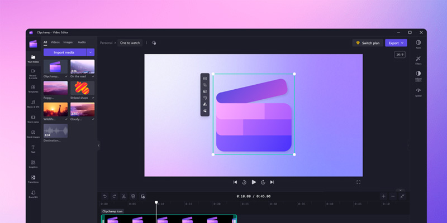Screen dimensions: 447x223
Task: Rewind the preview five seconds
Action: [x=244, y=182]
